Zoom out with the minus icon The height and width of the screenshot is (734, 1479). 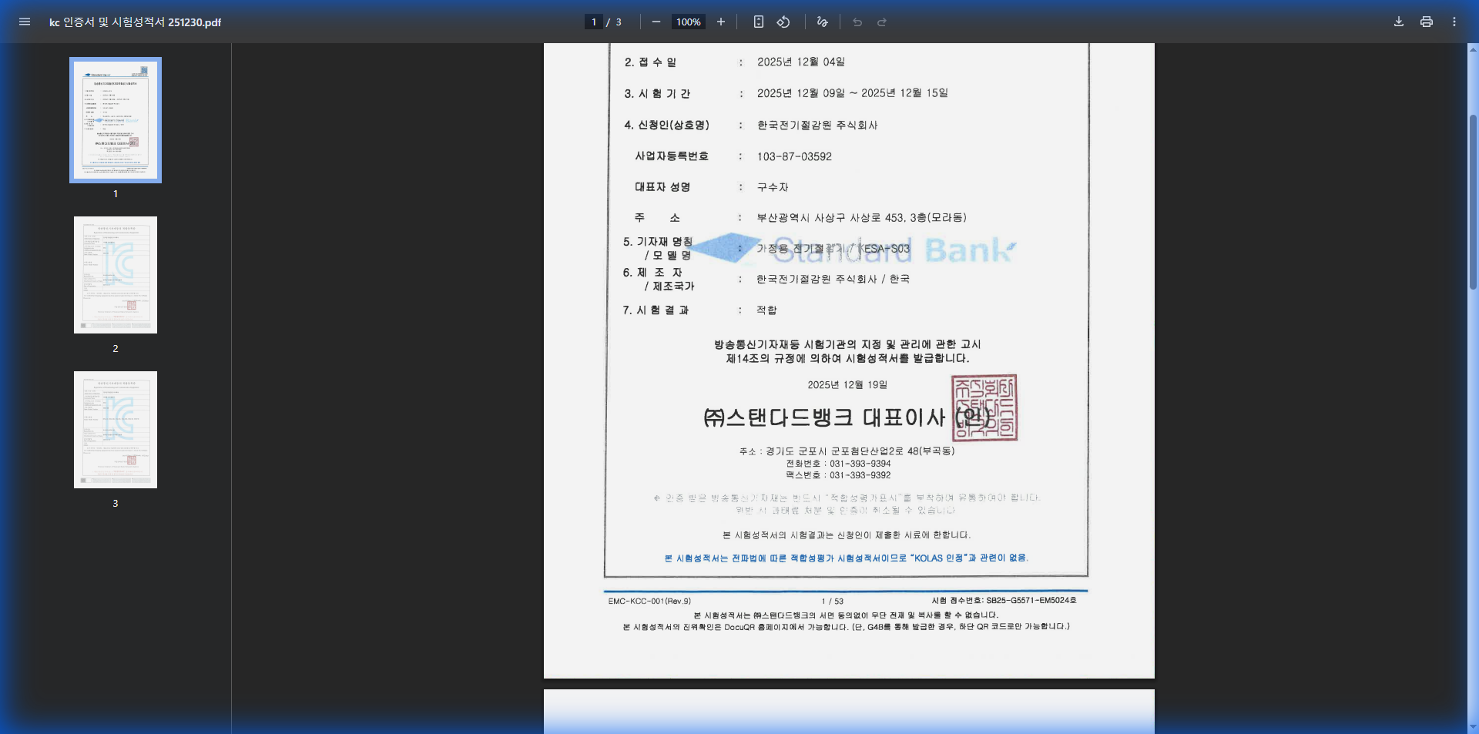click(x=656, y=22)
